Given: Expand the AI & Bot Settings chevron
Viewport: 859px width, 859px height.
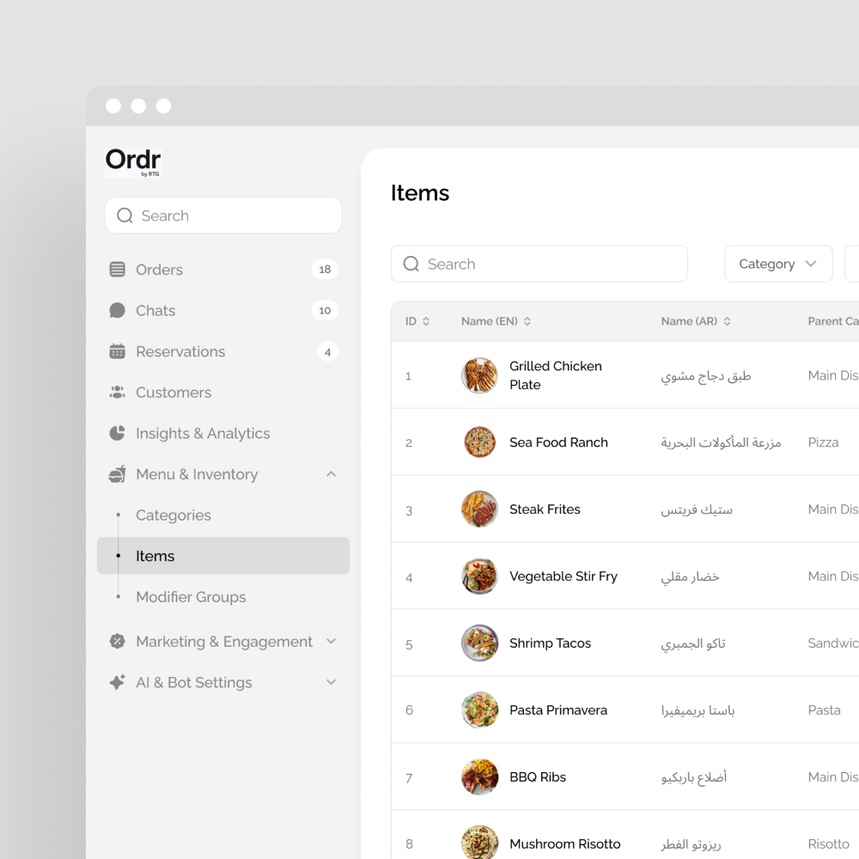Looking at the screenshot, I should point(331,682).
